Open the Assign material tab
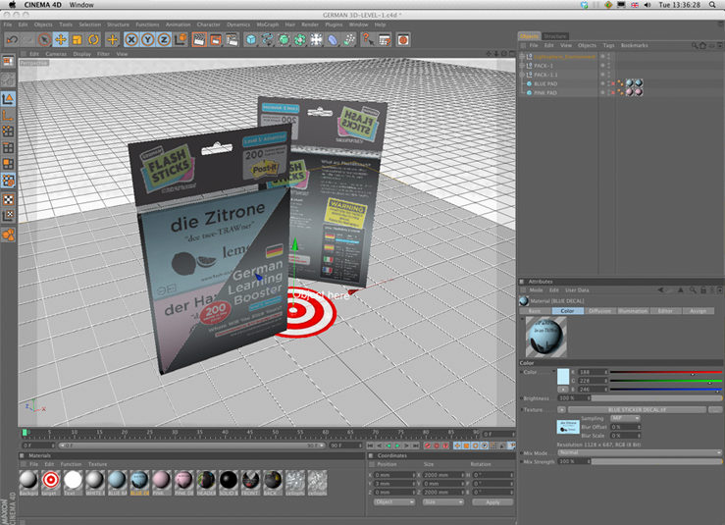Viewport: 725px width, 525px height. coord(699,311)
